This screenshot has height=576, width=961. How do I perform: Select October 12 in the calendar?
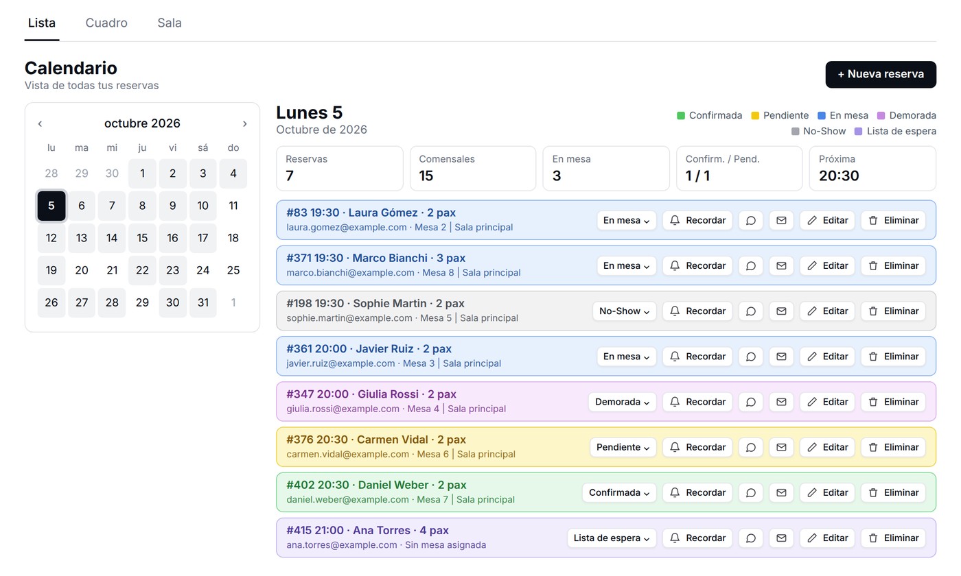coord(51,238)
